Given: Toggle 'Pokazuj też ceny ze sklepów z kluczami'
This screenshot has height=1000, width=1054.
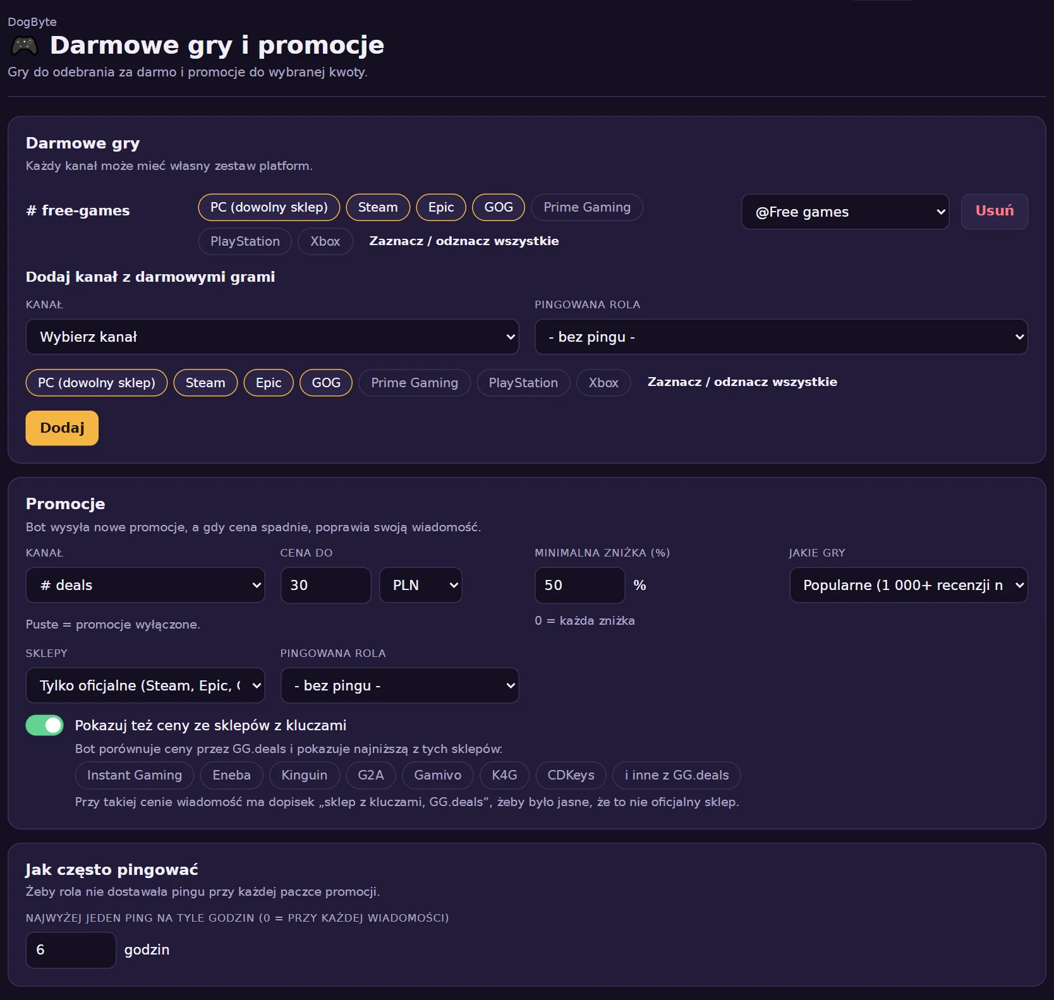Looking at the screenshot, I should pos(45,725).
